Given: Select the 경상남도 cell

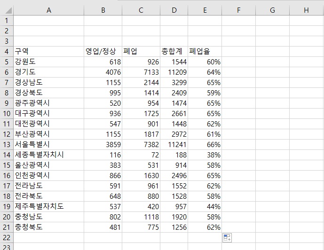Looking at the screenshot, I should (49, 83).
